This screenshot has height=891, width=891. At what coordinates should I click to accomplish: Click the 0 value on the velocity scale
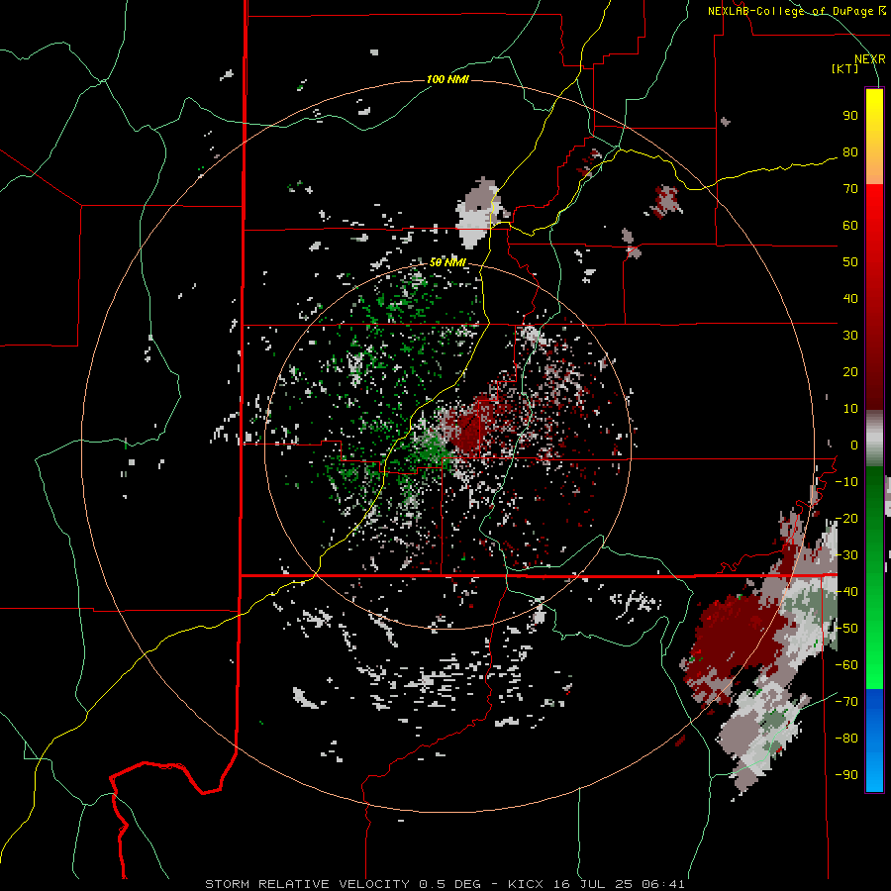pyautogui.click(x=854, y=445)
